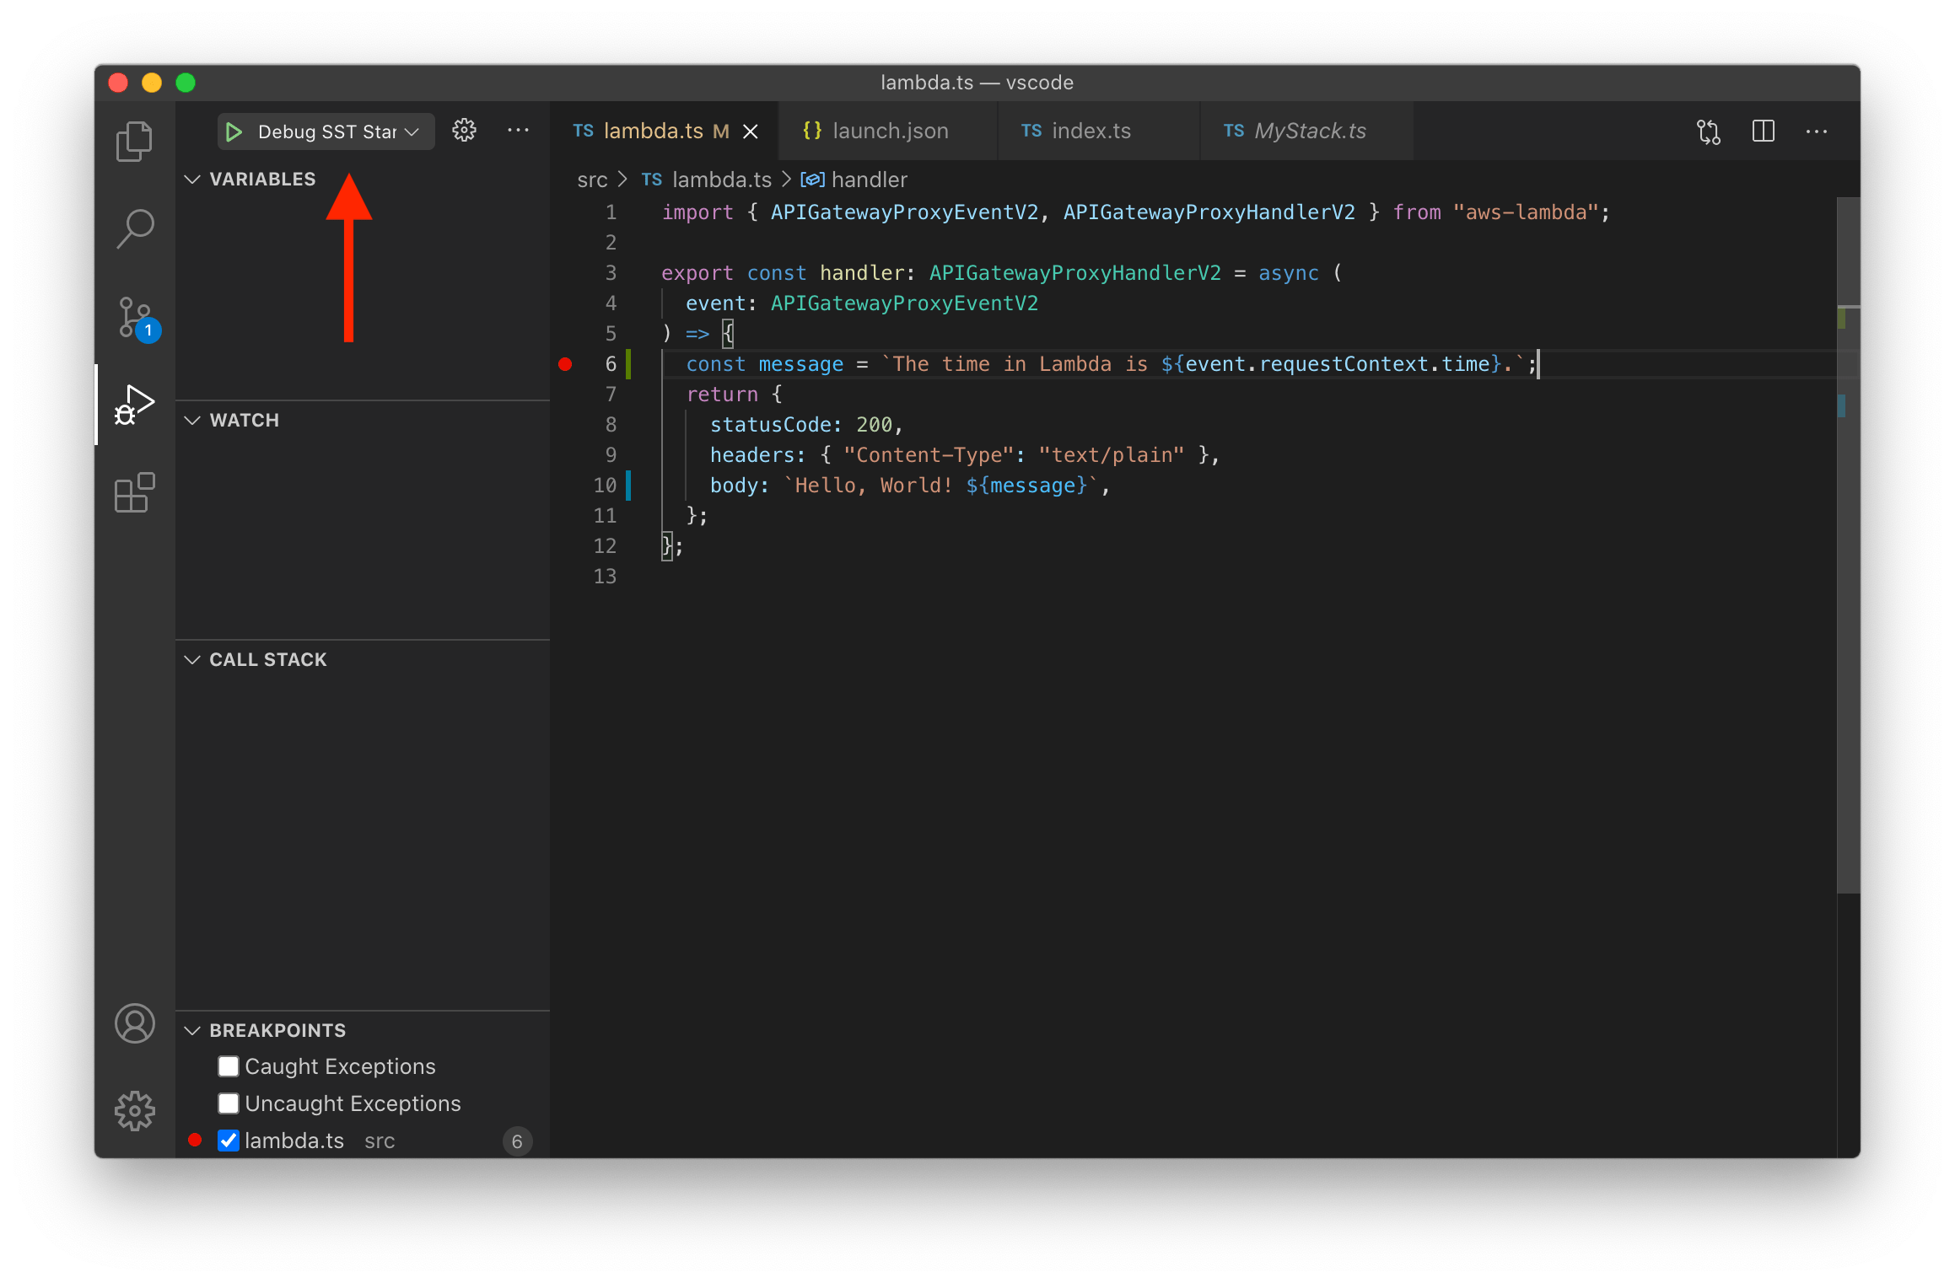
Task: Open launch.json via the debug gear icon
Action: coord(464,130)
